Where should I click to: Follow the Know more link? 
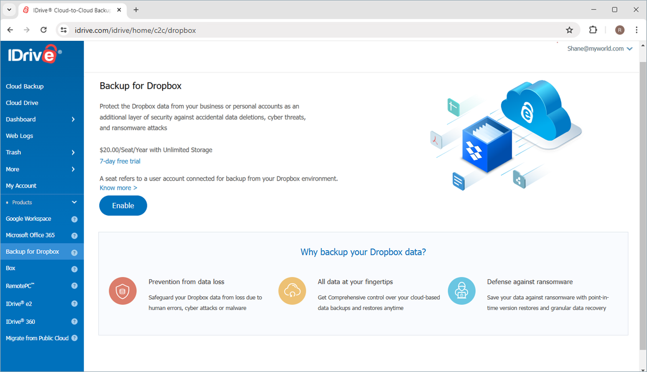pyautogui.click(x=118, y=188)
